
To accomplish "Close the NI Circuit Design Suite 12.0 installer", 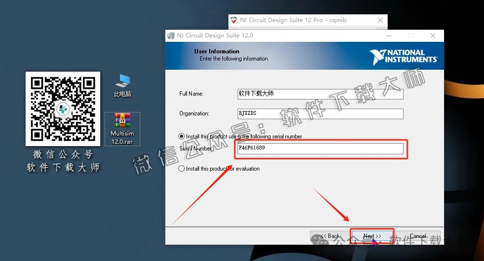I will coord(433,36).
